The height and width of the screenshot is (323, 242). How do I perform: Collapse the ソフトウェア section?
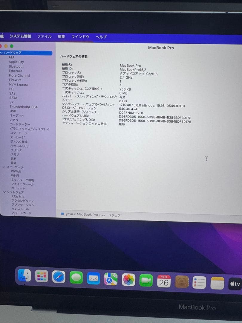4,192
